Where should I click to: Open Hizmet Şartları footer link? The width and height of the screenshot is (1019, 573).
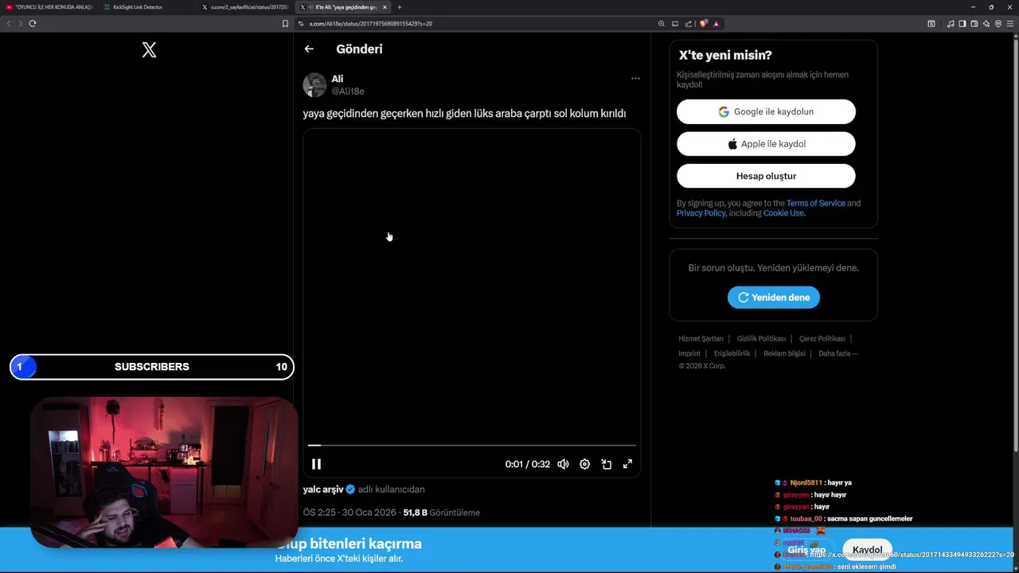(701, 339)
